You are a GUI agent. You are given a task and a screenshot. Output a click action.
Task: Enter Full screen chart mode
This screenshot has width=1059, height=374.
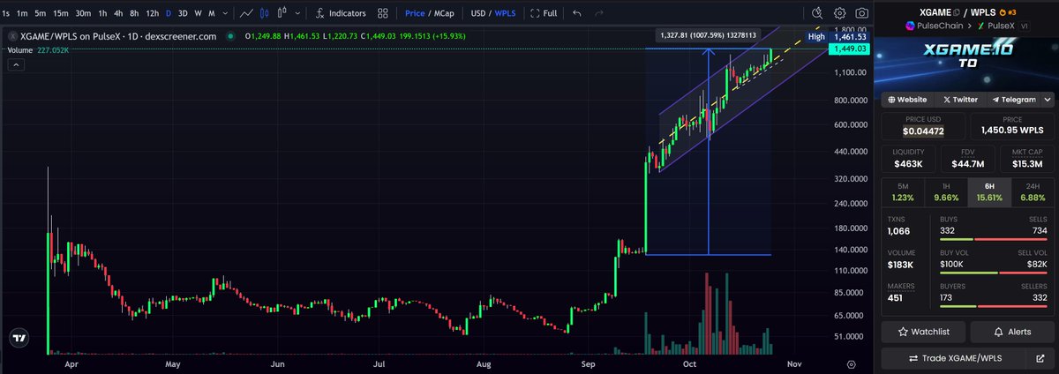pos(544,13)
